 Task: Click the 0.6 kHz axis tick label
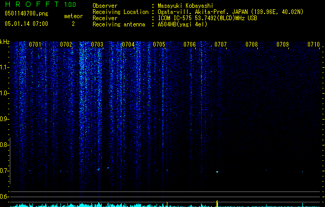pos(4,197)
